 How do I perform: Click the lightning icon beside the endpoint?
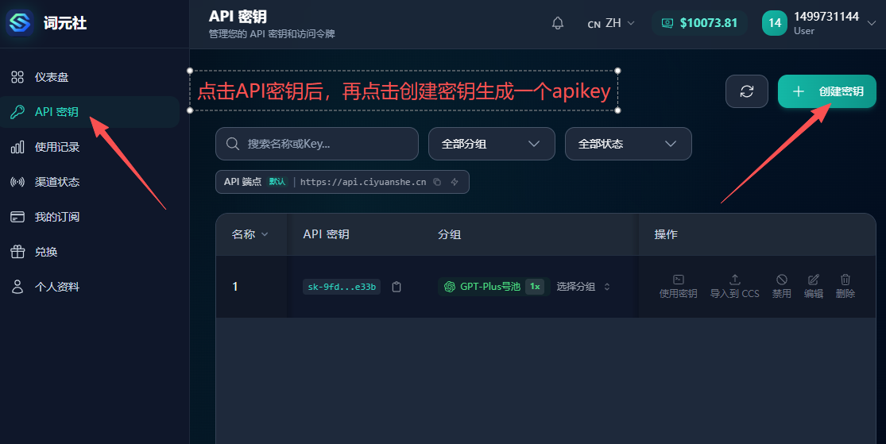coord(455,182)
